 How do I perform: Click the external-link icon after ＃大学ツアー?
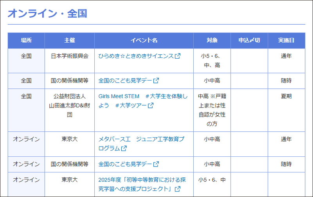[151, 106]
